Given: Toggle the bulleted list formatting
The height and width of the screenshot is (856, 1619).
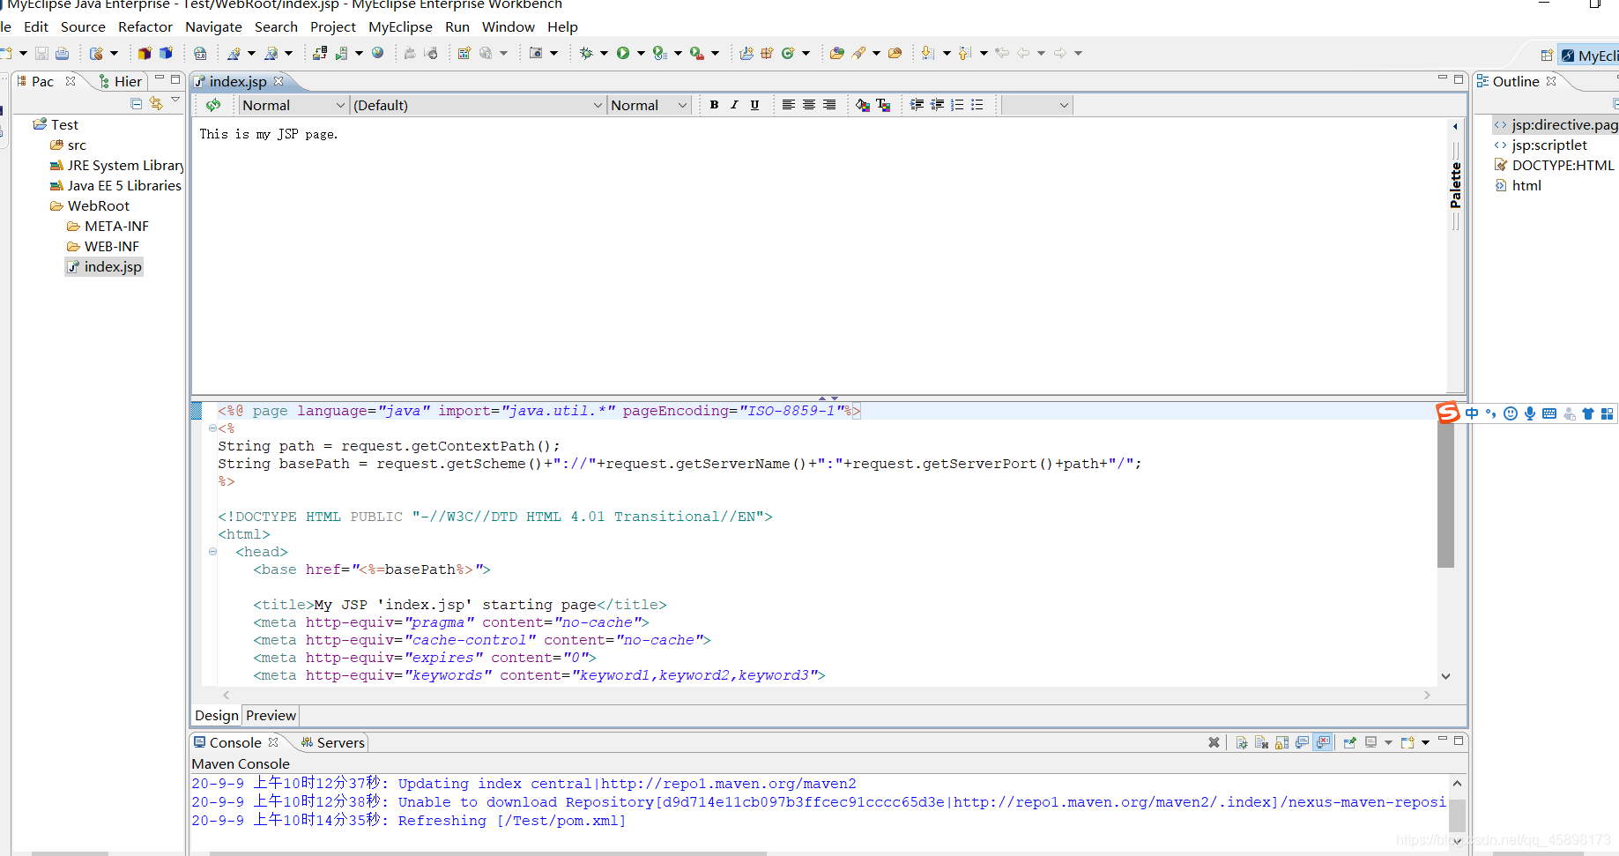Looking at the screenshot, I should (x=977, y=105).
